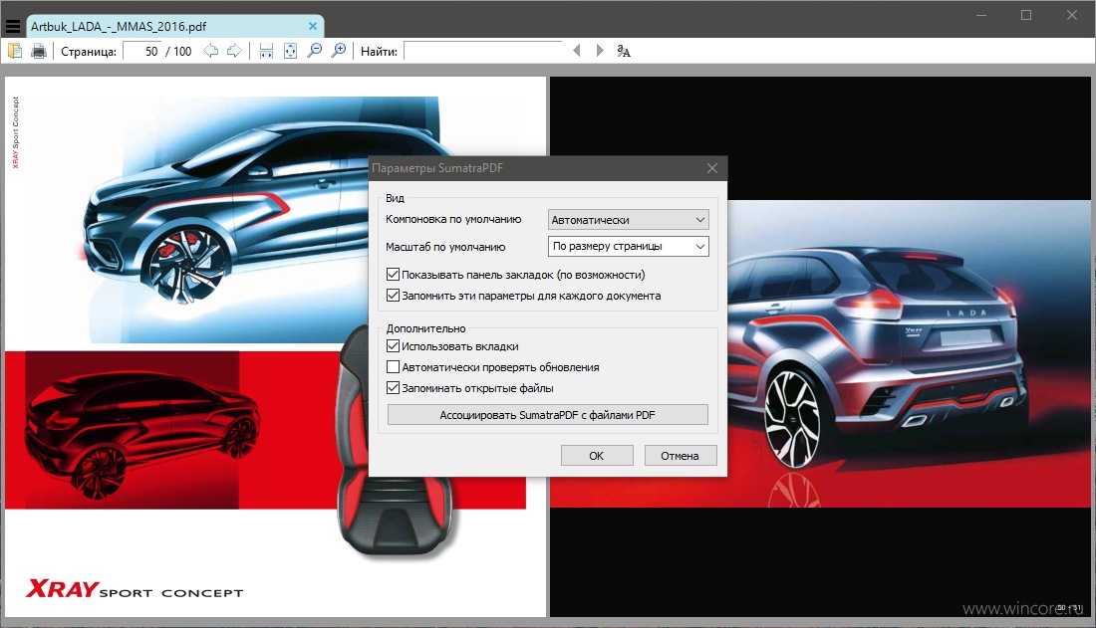The image size is (1096, 628).
Task: Uncheck Запоминать открытые файлы
Action: [393, 388]
